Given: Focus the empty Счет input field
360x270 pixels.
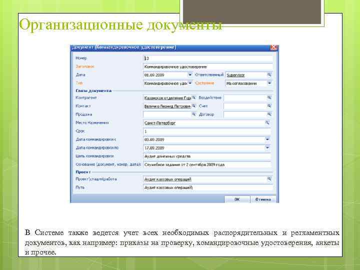Looking at the screenshot, I should click(245, 106).
